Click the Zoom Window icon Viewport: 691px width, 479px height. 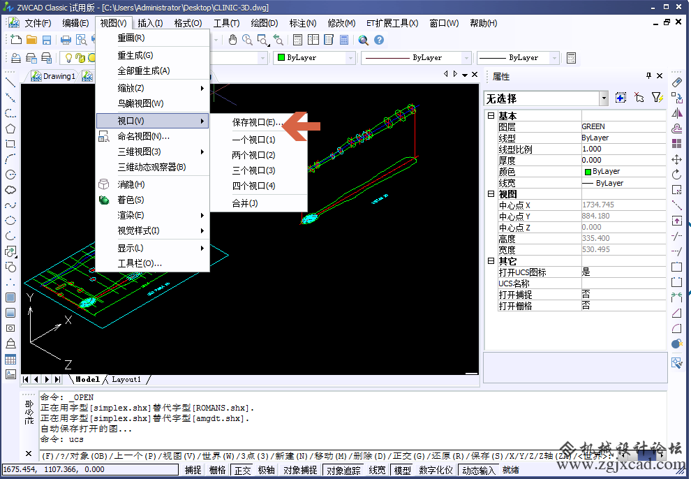pos(262,40)
